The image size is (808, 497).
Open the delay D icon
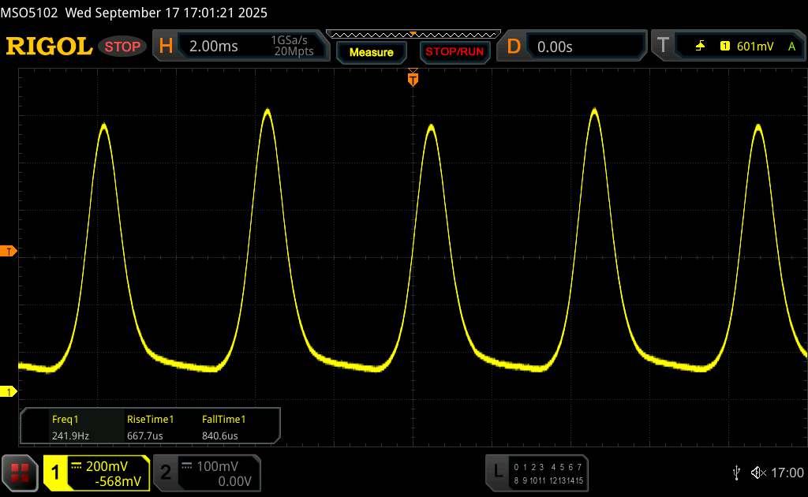tap(514, 47)
